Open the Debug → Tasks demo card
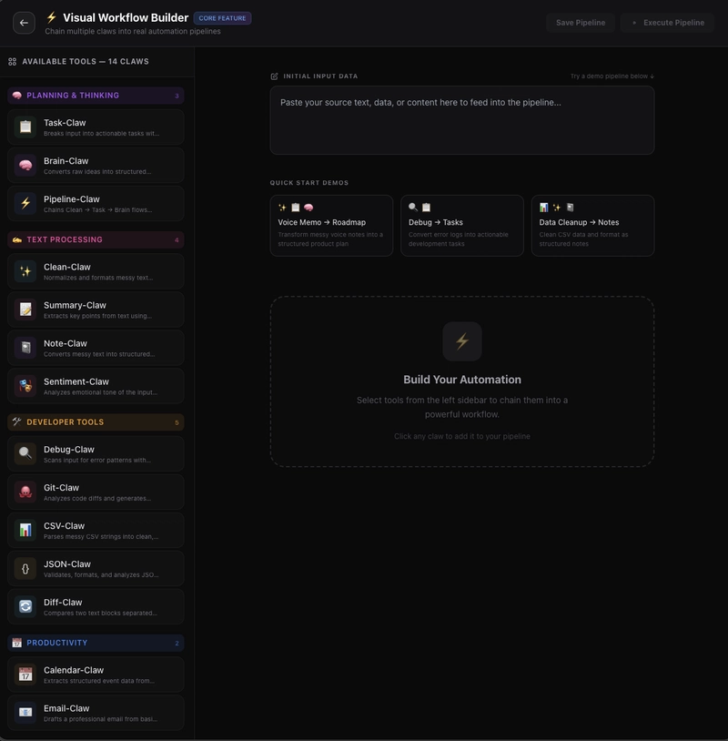Viewport: 728px width, 741px height. click(462, 226)
